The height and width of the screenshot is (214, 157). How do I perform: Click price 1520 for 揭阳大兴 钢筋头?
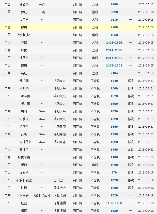(114, 119)
